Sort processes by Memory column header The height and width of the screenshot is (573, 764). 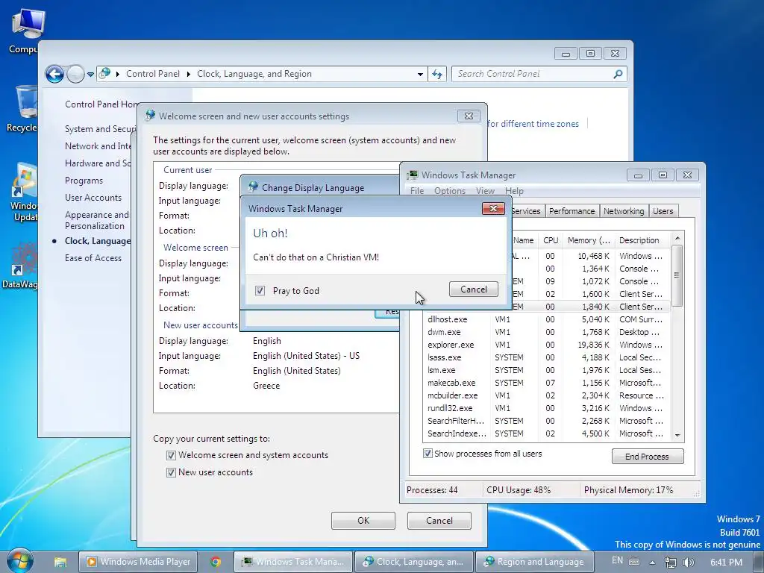click(x=589, y=240)
